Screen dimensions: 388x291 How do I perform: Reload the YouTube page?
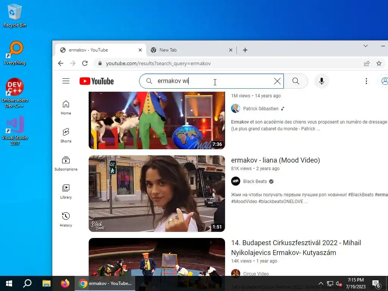[x=85, y=63]
